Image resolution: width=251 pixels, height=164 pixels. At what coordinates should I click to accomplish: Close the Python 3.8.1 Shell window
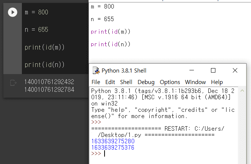click(235, 70)
